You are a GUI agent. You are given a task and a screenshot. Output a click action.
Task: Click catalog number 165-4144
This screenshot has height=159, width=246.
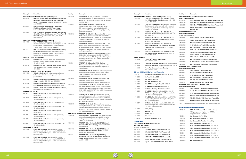pos(71,135)
